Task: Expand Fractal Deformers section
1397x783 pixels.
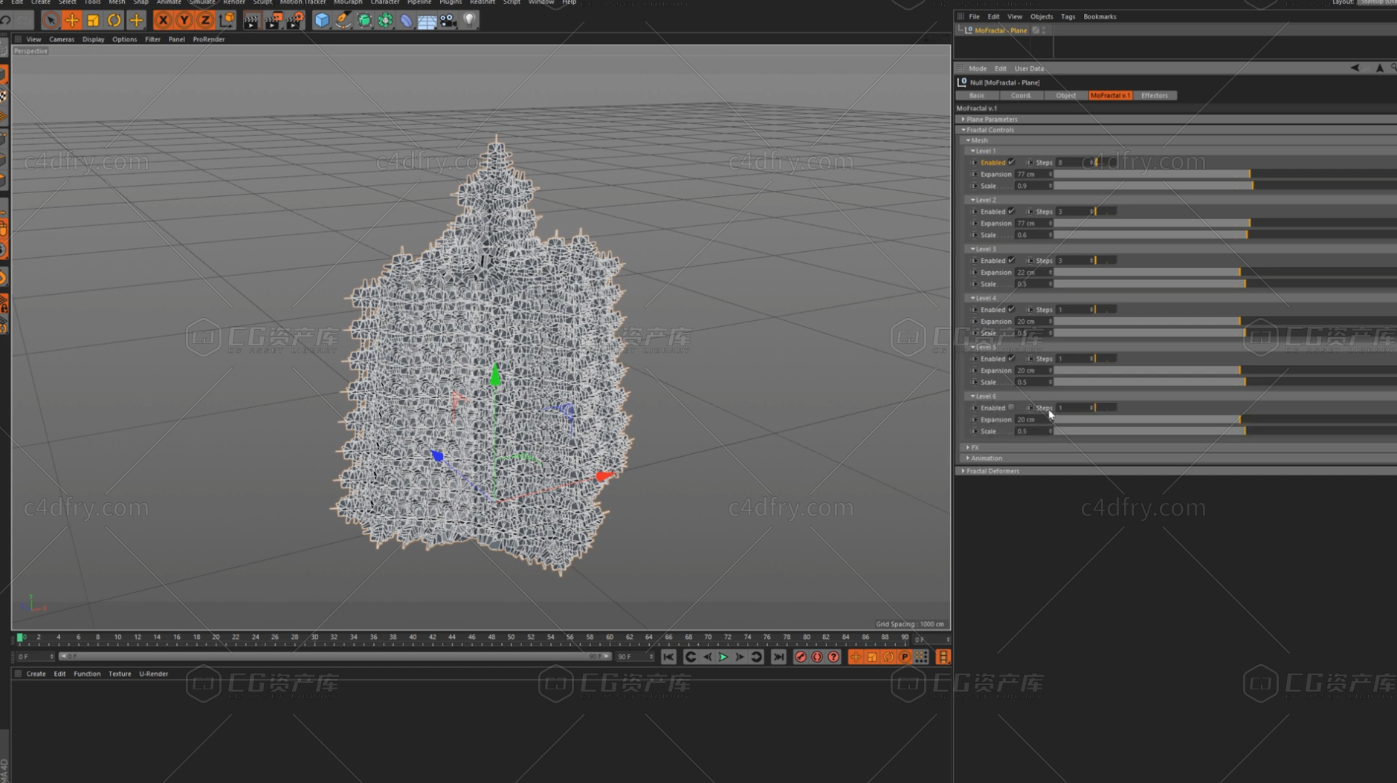Action: point(963,471)
